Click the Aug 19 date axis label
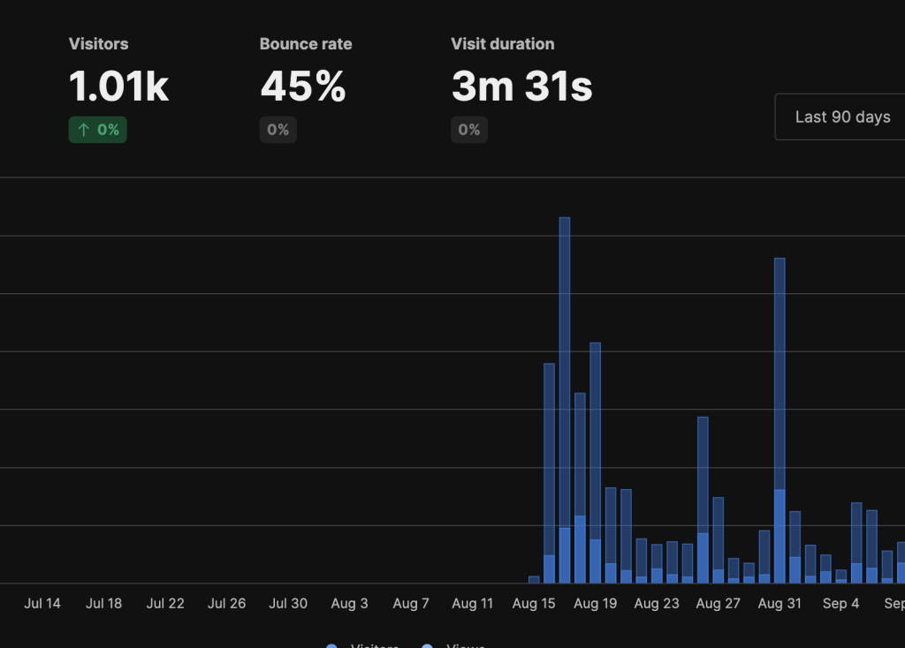The height and width of the screenshot is (648, 905). click(x=595, y=604)
